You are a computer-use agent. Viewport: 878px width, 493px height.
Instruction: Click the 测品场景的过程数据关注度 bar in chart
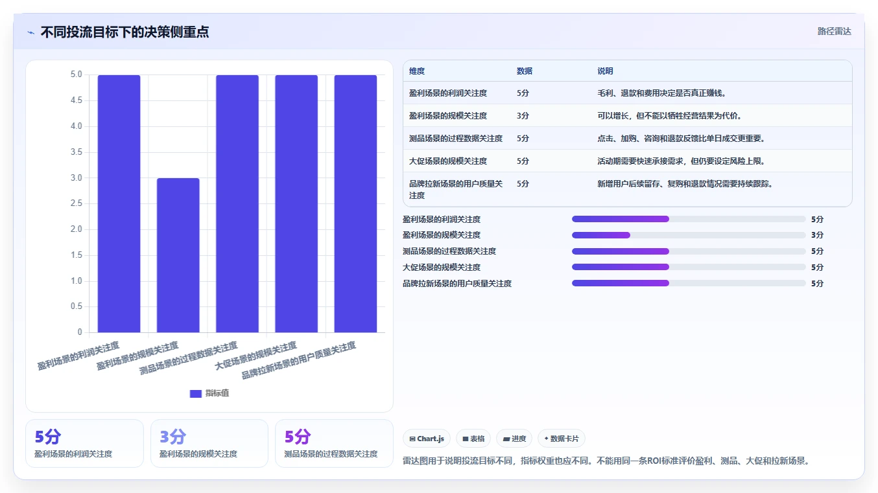[x=237, y=203]
